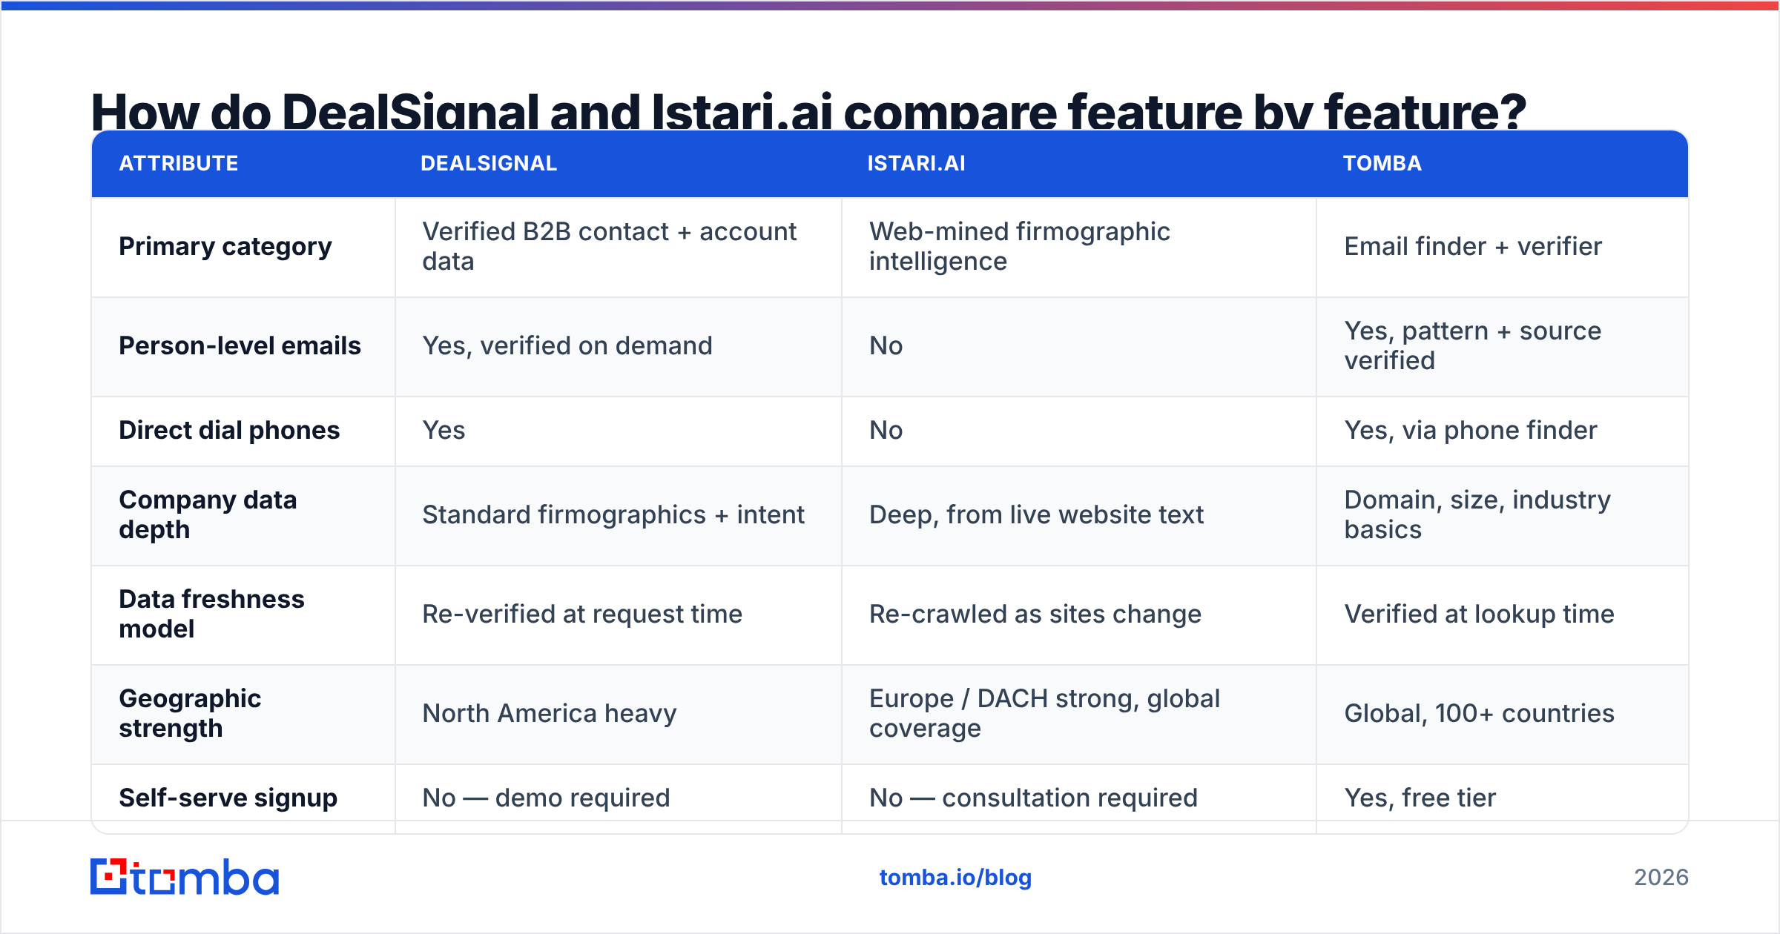Screen dimensions: 1780x934
Task: Click the 2026 year label
Action: tap(1661, 878)
